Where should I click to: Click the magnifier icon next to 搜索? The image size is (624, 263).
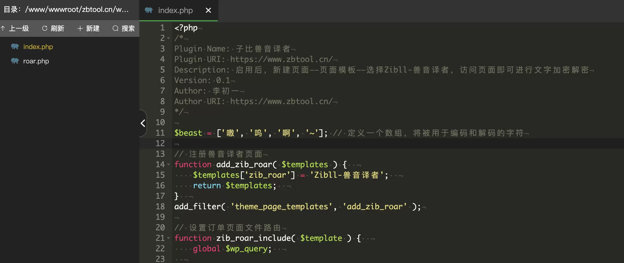click(x=115, y=28)
